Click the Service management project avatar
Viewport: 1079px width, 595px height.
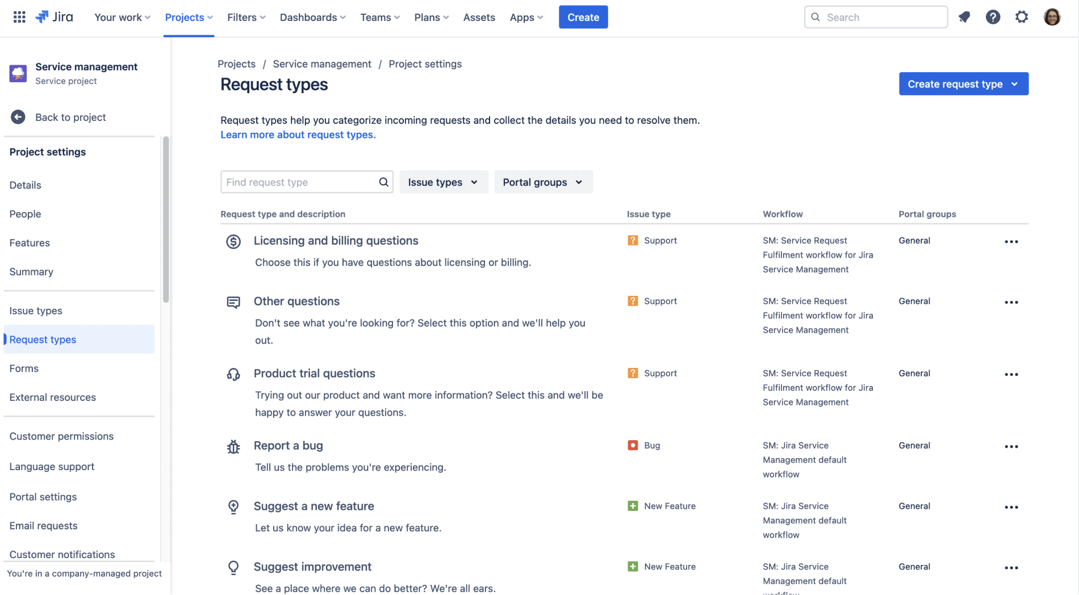click(18, 73)
